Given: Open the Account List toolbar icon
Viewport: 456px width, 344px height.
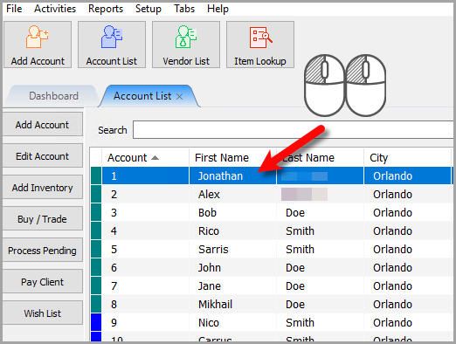Looking at the screenshot, I should pyautogui.click(x=112, y=45).
